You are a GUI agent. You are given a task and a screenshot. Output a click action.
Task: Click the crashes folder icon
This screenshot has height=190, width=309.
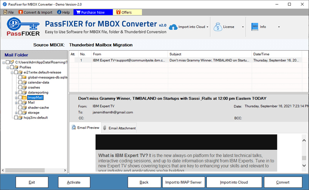click(24, 87)
